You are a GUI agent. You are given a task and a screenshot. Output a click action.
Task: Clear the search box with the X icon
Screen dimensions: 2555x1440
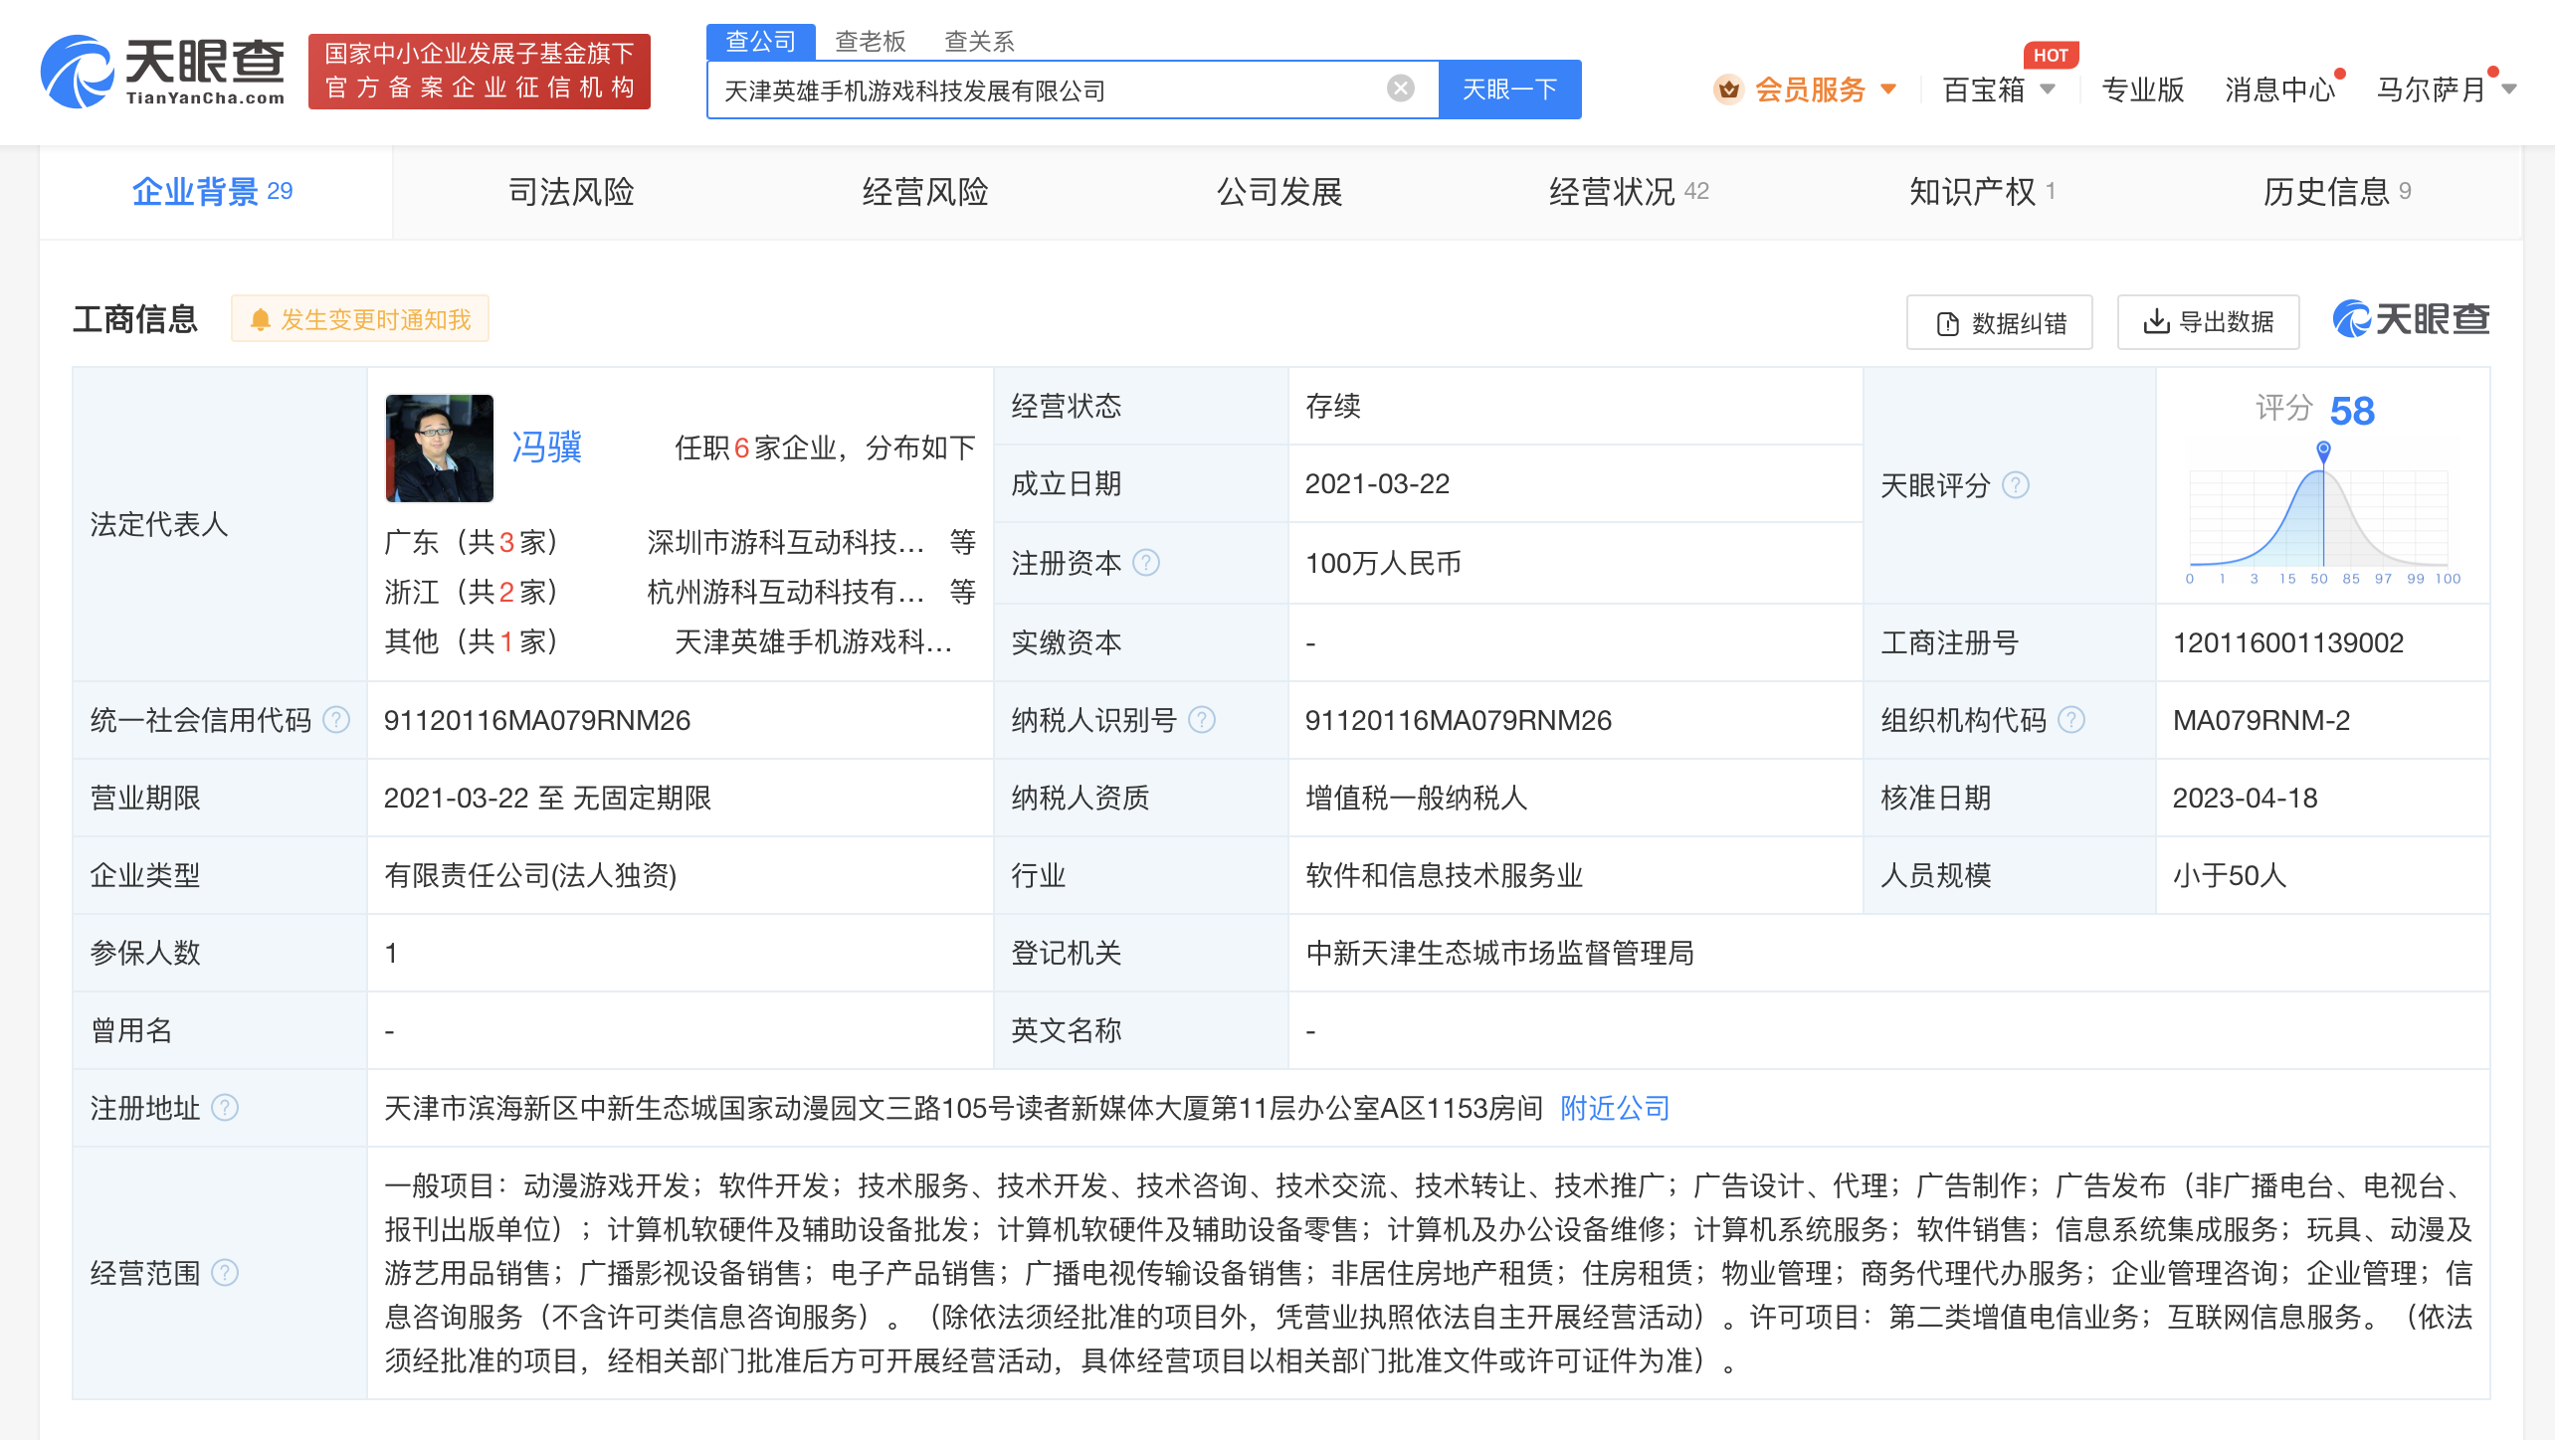(x=1402, y=88)
